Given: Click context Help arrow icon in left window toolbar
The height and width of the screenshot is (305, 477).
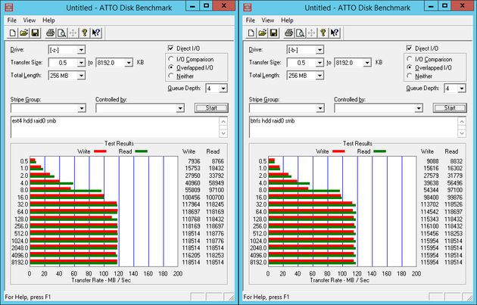Looking at the screenshot, I should (x=96, y=33).
